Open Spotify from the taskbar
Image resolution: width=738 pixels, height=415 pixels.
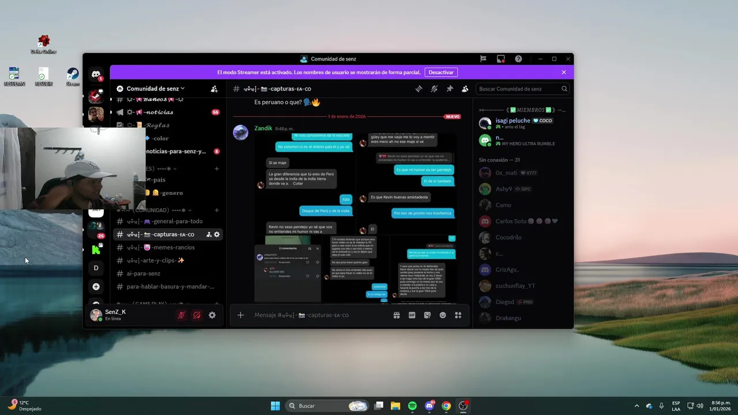[412, 406]
